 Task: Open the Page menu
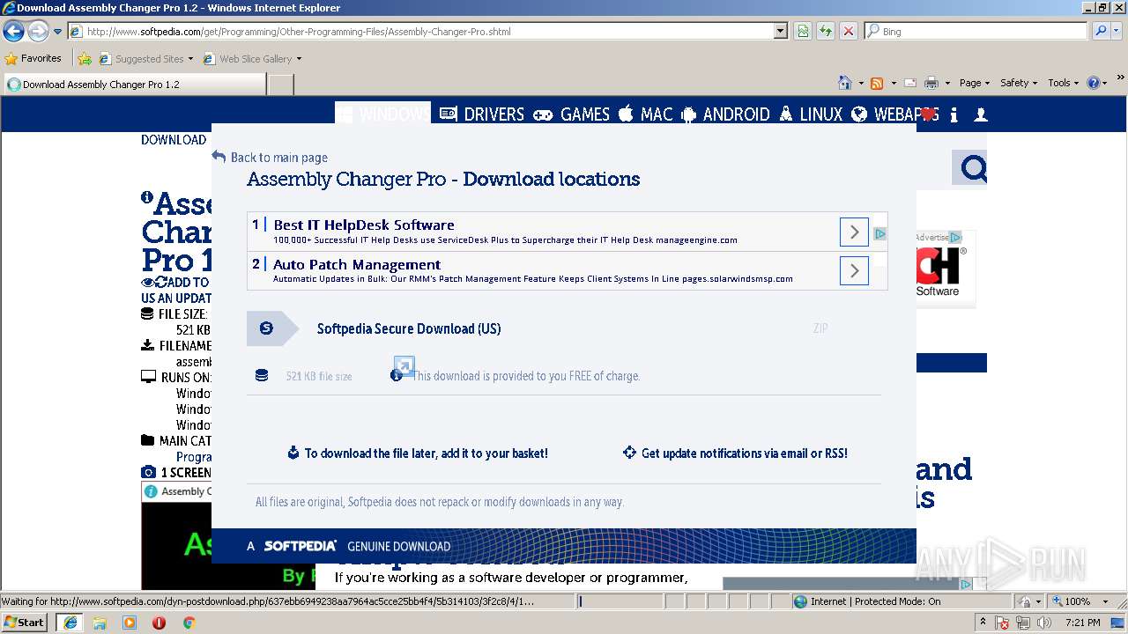click(x=975, y=83)
